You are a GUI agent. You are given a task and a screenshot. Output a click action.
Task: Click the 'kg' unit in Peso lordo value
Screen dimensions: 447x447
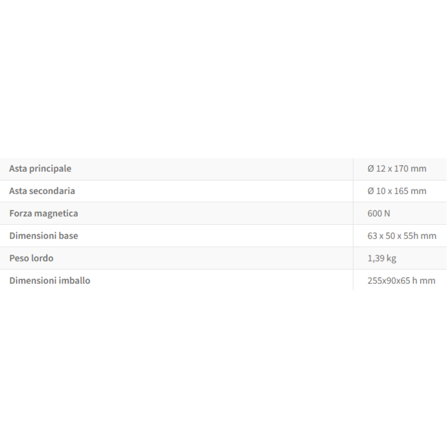pos(391,258)
